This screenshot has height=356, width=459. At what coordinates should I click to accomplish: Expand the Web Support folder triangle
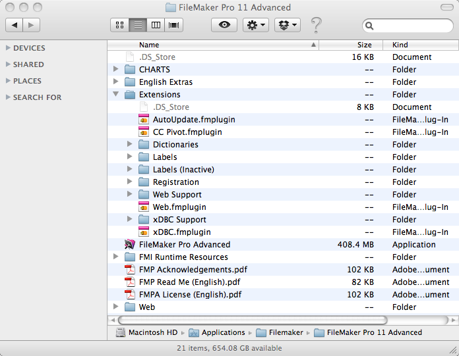pyautogui.click(x=129, y=195)
